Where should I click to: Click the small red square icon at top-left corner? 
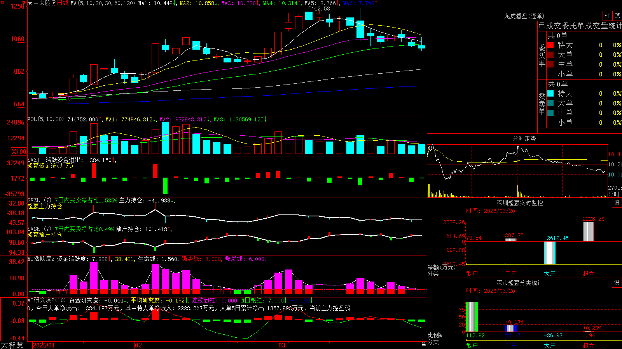tap(2, 2)
